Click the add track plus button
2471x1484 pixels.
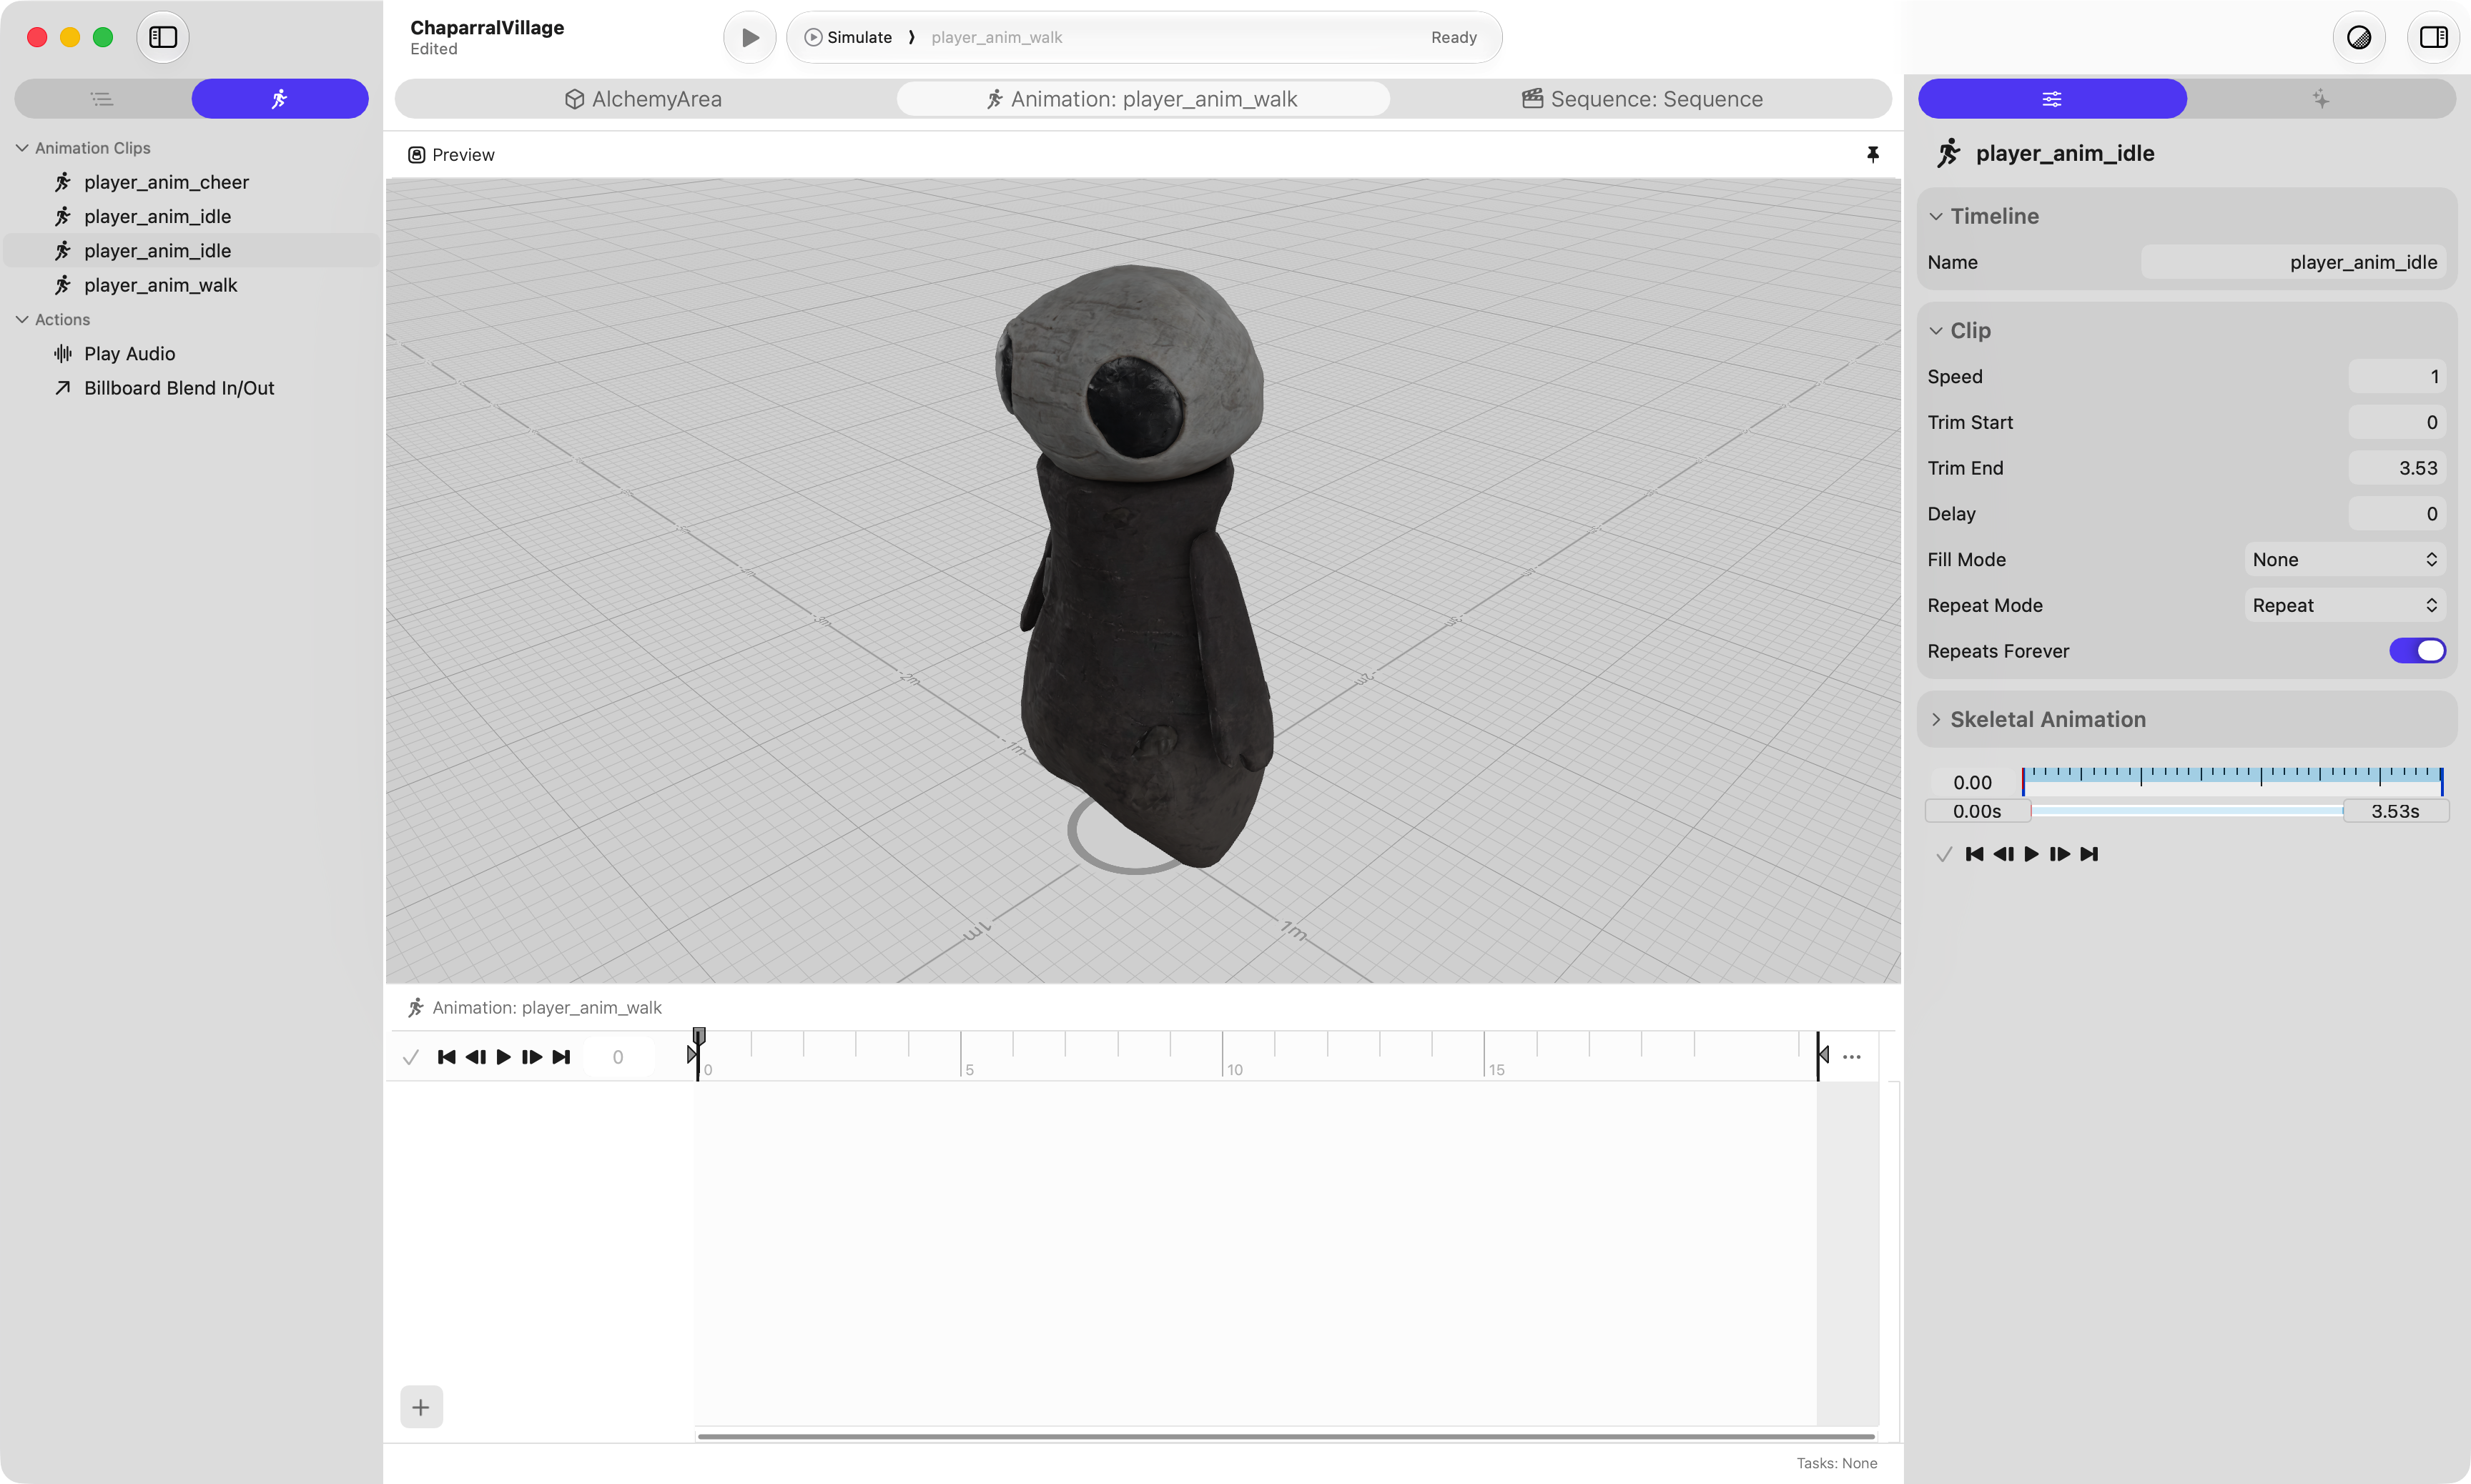tap(421, 1407)
